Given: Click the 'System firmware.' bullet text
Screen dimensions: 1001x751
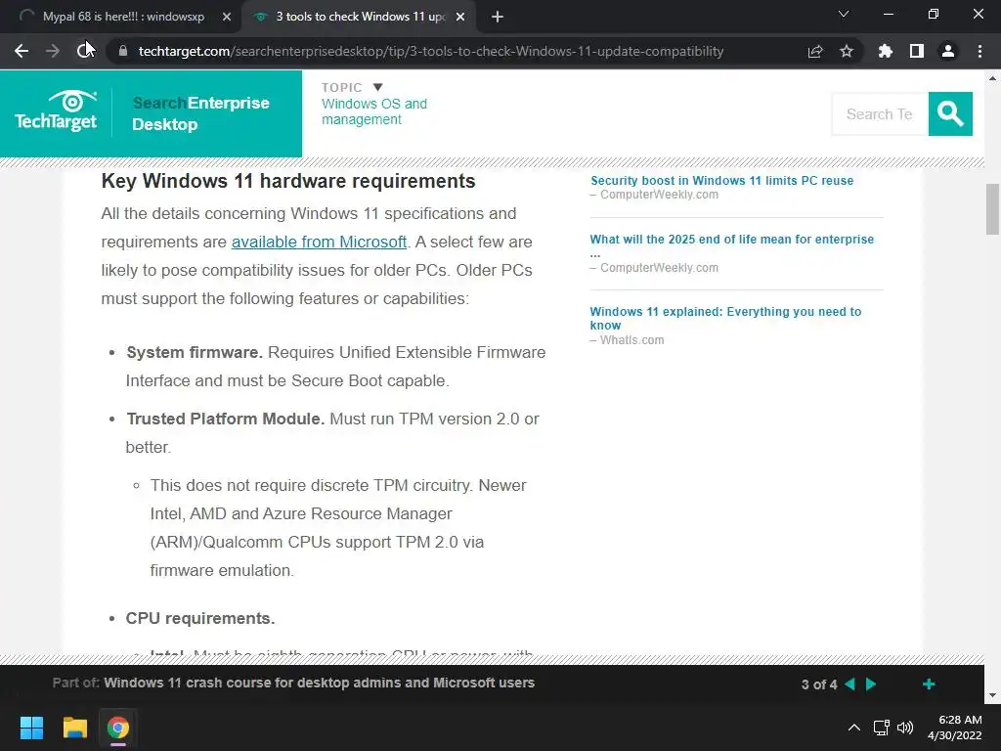Looking at the screenshot, I should click(195, 352).
